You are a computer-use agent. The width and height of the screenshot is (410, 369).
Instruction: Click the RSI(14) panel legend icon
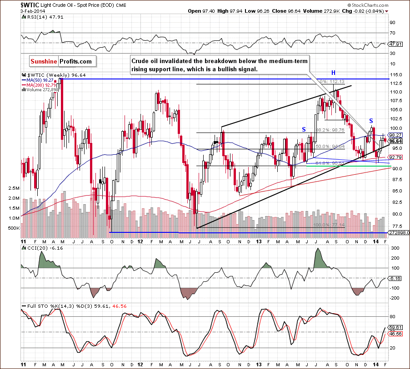coord(24,17)
